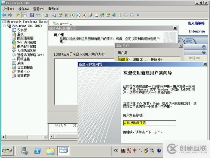Click left tree scrollbar right arrow
The height and width of the screenshot is (158, 210).
pos(45,137)
